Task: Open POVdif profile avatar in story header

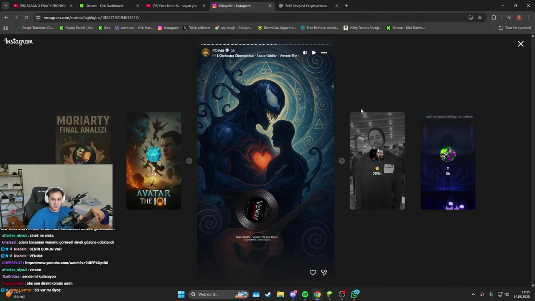Action: pos(206,53)
